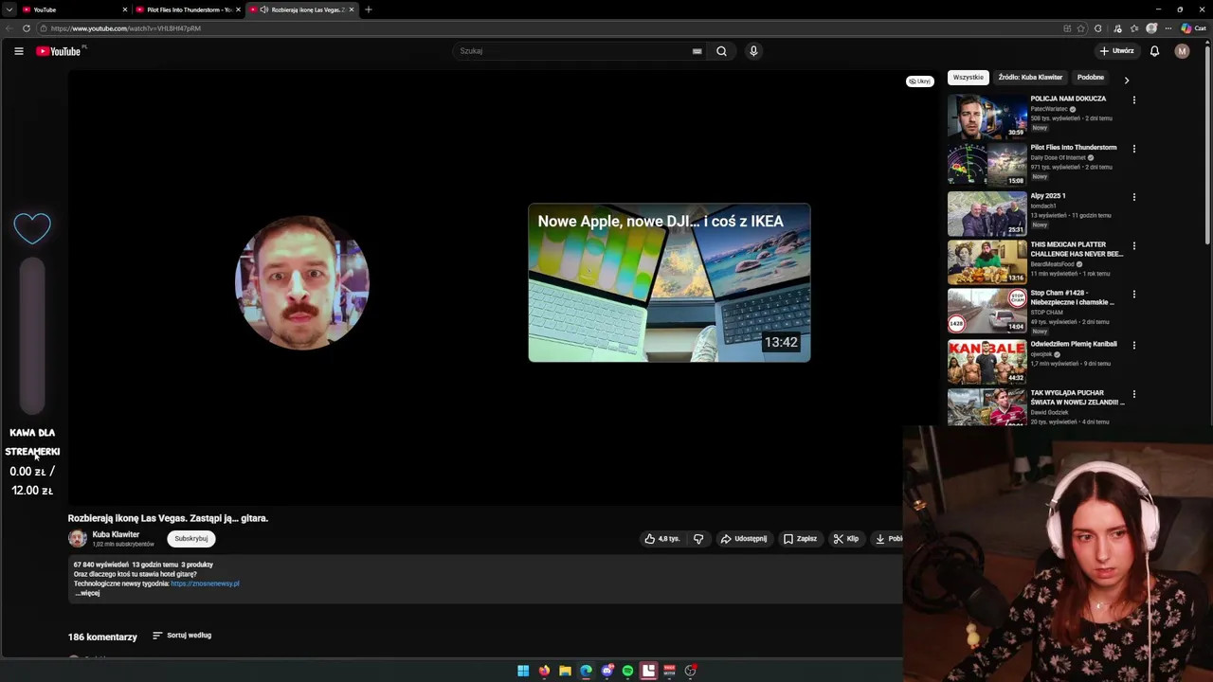Open Alpy 2025 1 video title

tap(1048, 196)
